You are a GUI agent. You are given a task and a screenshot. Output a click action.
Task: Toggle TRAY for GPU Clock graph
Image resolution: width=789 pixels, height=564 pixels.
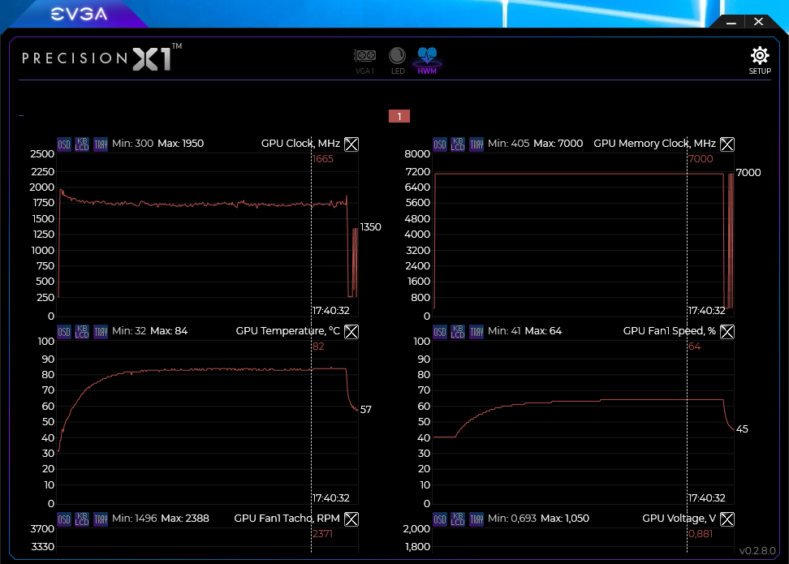tap(101, 144)
